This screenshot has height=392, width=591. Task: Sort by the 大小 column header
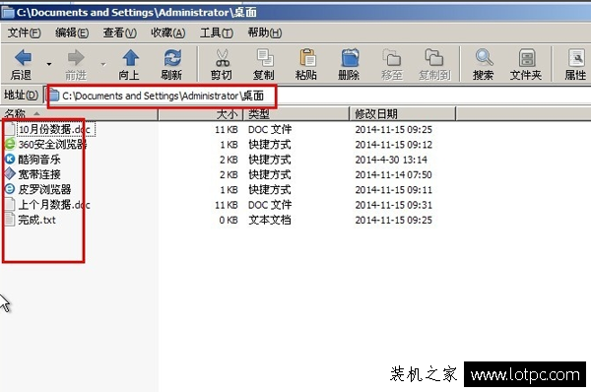pos(201,113)
